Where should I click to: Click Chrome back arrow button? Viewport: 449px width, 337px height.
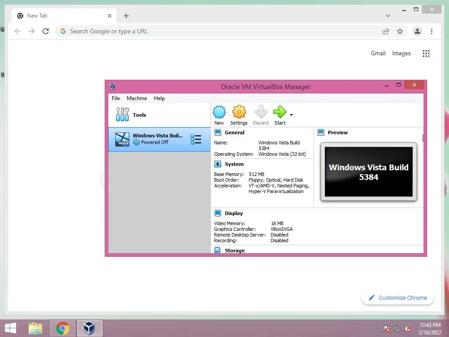[18, 31]
